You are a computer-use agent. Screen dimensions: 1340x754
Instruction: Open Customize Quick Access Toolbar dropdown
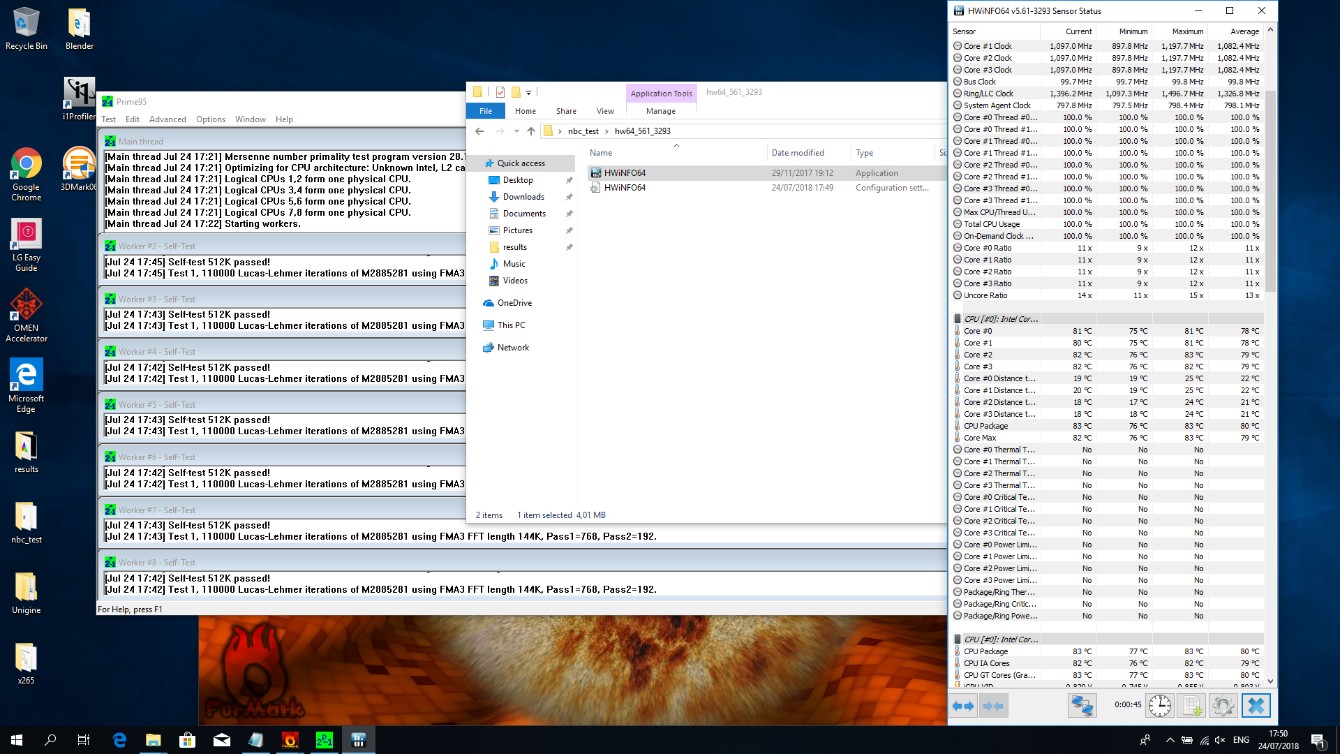(x=528, y=92)
